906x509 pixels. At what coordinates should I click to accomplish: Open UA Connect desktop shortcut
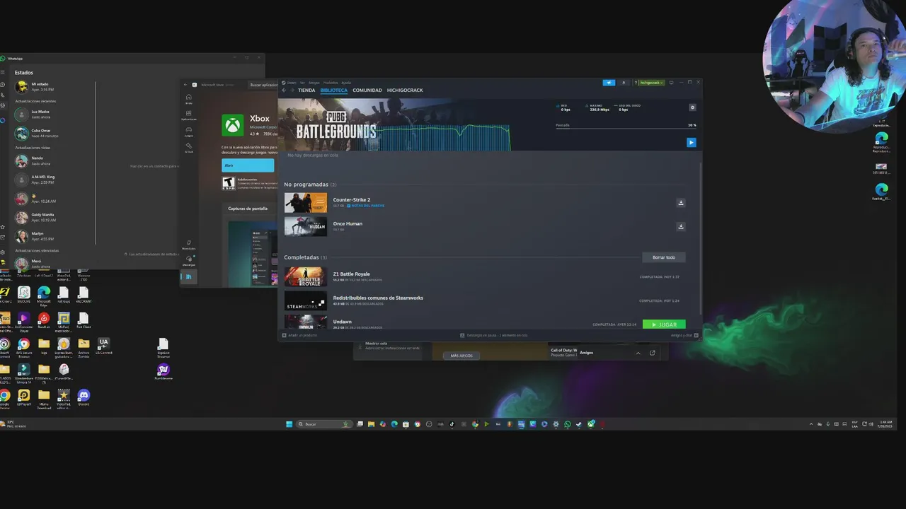tap(103, 346)
